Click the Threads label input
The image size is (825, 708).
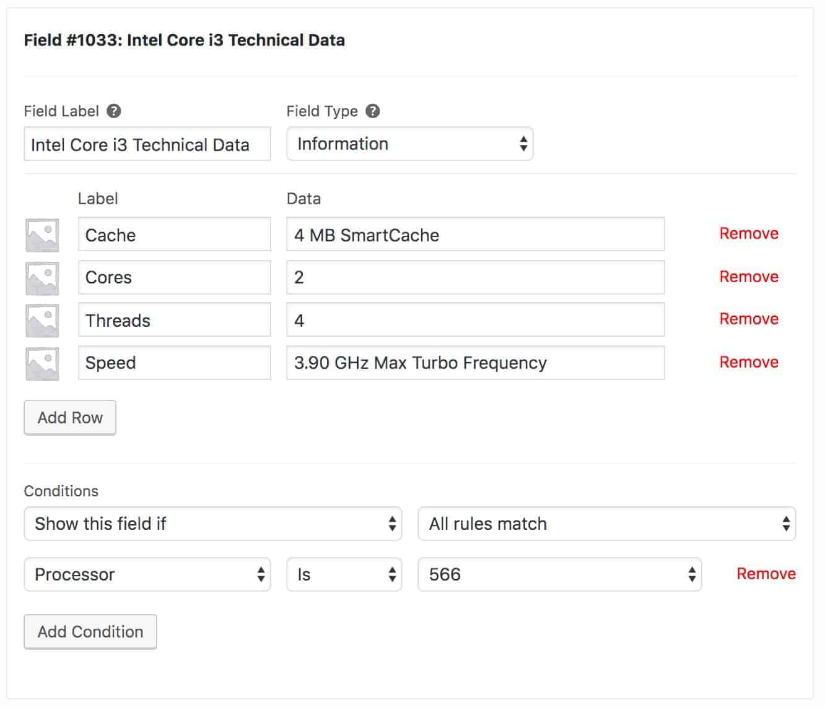pos(174,319)
